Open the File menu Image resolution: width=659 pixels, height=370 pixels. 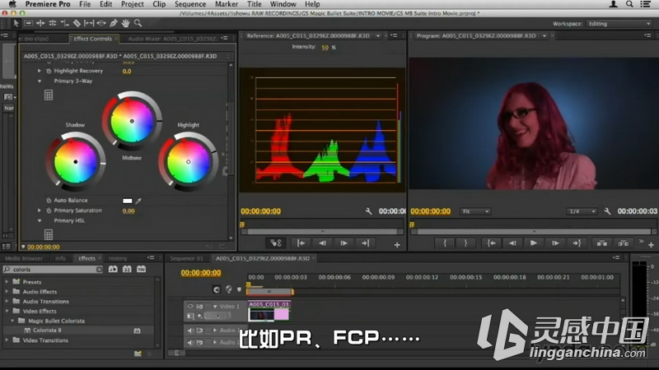point(85,4)
